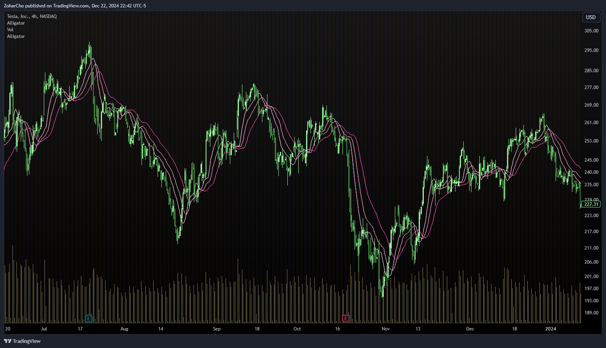Viewport: 606px width, 348px height.
Task: Click the Tesla, Inc., 4h, NASDAQ legend title
Action: [x=32, y=16]
